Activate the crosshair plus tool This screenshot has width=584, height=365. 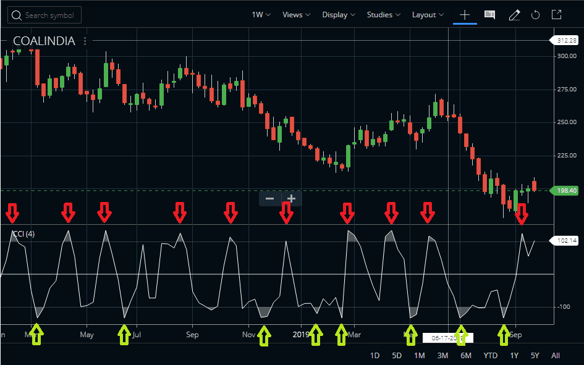(x=465, y=15)
